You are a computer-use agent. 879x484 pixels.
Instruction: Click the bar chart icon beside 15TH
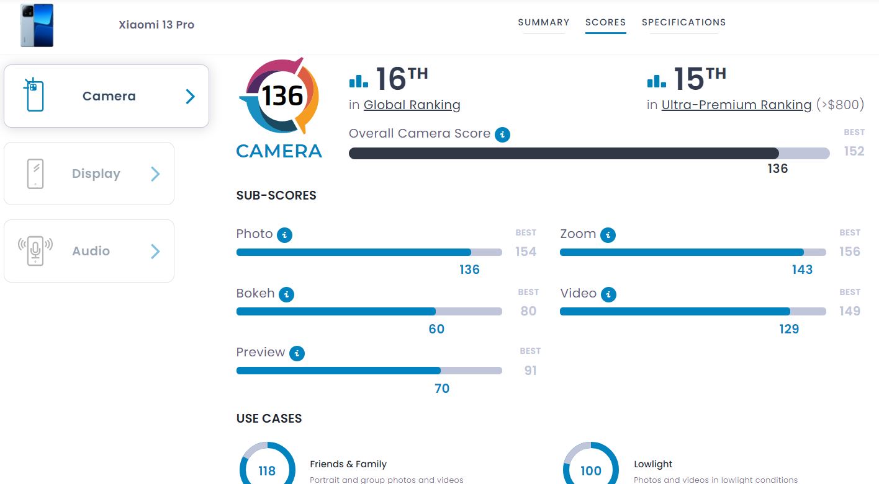tap(657, 81)
